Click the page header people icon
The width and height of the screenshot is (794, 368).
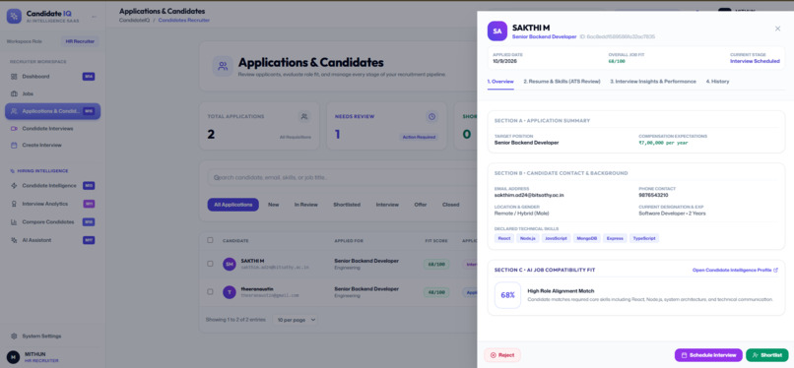coord(223,66)
